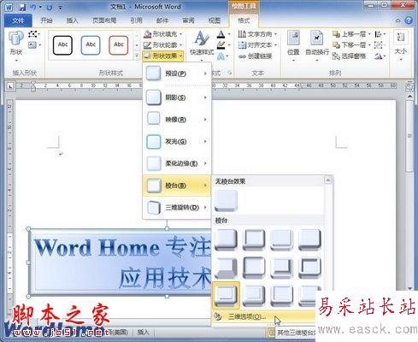Open the 棱台(B) bevel submenu
The image size is (418, 342).
(177, 186)
